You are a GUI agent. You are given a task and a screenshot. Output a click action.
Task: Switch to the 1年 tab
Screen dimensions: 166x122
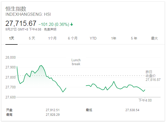pos(114,38)
